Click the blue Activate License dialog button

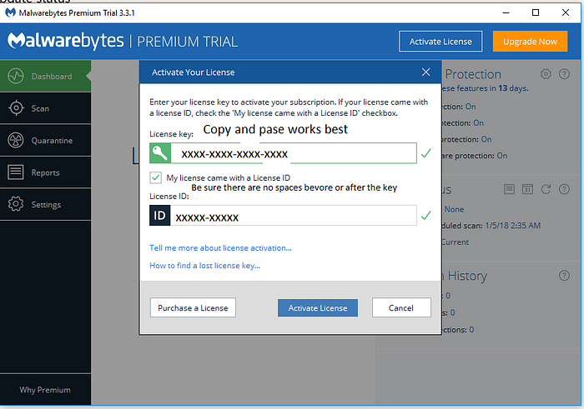[318, 308]
